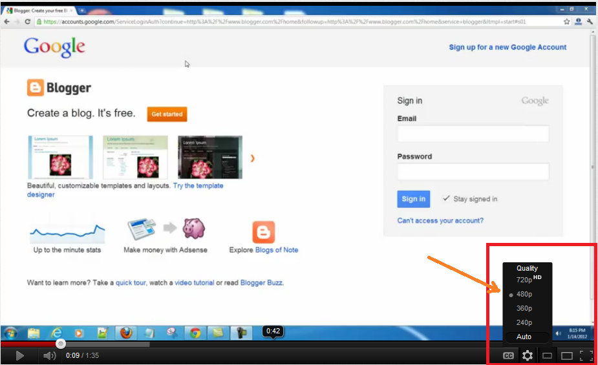This screenshot has width=598, height=365.
Task: Open Windows Media Player from the taskbar
Action: pyautogui.click(x=79, y=333)
